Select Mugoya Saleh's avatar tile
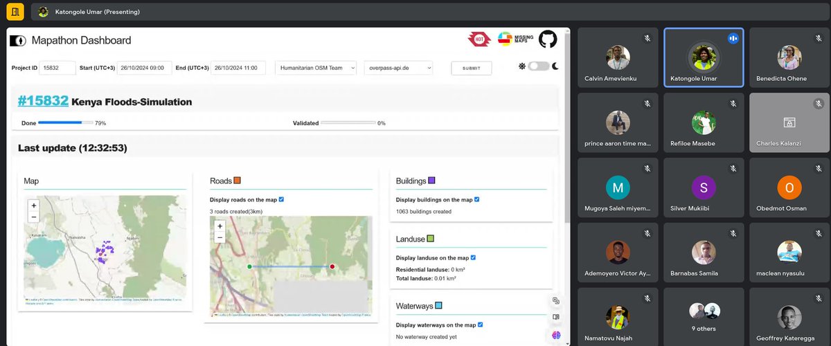 coord(618,188)
